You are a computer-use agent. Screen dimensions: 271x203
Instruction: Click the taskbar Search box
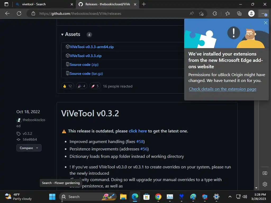pyautogui.click(x=88, y=197)
